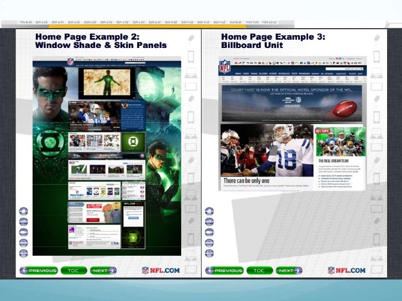Click NFL.COM logo on Example 2 page
This screenshot has width=402, height=301.
tap(161, 270)
